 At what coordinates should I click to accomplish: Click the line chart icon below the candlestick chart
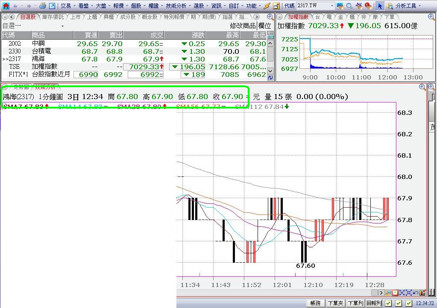click(x=388, y=293)
